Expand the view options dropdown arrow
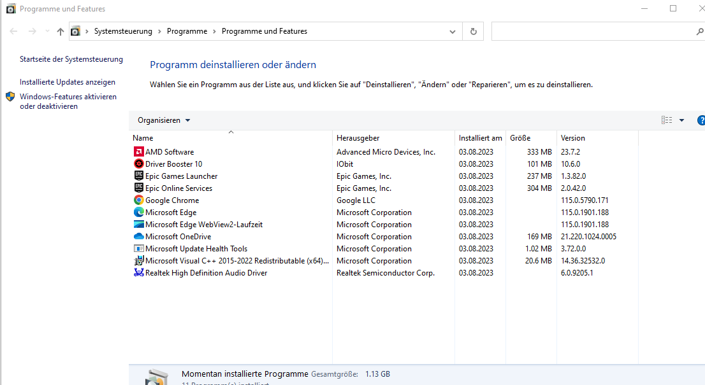 coord(681,120)
